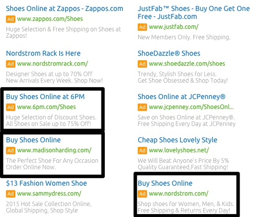Click the Ad badge beside www.sammydress.com/
The image size is (255, 217).
point(10,194)
